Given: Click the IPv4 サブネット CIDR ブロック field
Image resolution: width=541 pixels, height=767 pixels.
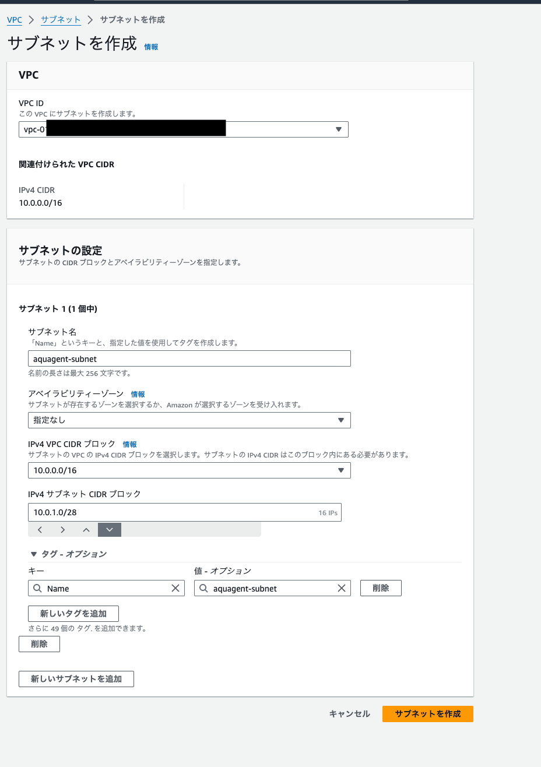Looking at the screenshot, I should (185, 512).
